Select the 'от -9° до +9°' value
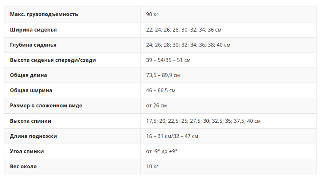 [161, 151]
